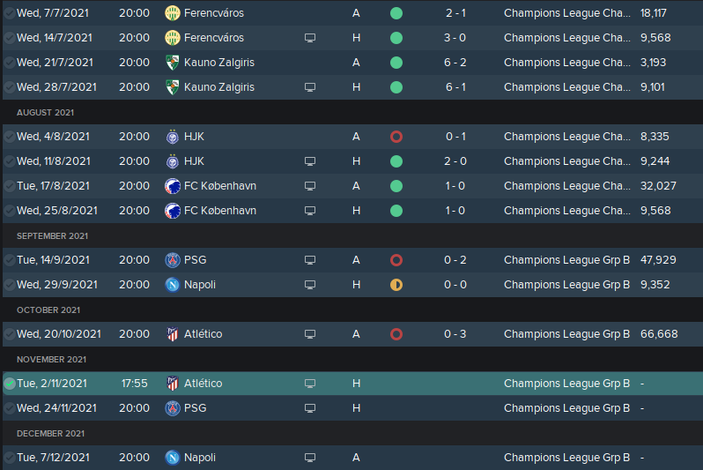This screenshot has height=470, width=703.
Task: Open the 0 - 3 result against Atlético
Action: pos(455,334)
